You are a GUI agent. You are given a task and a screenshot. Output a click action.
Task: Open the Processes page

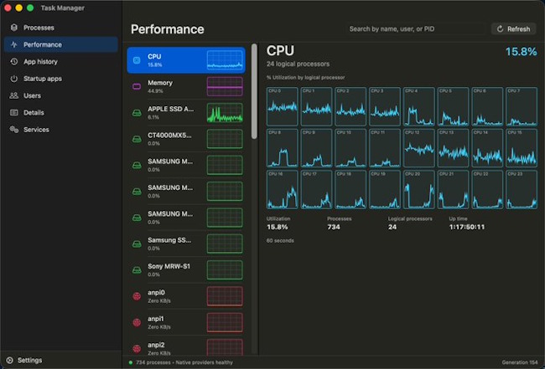coord(61,28)
